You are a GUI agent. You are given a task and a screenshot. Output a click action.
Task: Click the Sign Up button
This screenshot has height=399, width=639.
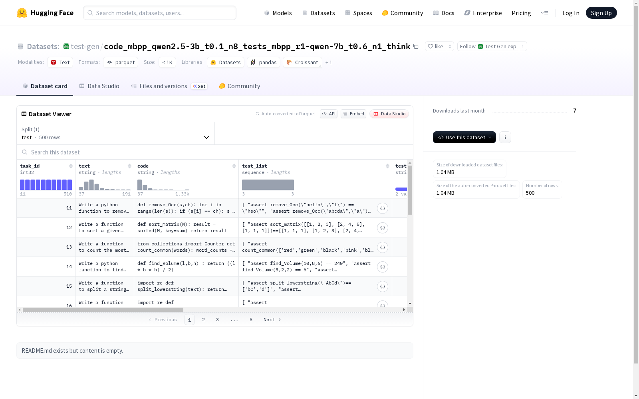(601, 13)
